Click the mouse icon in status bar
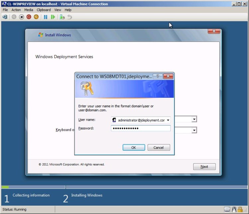Viewport: 249px width, 214px height. tap(234, 209)
